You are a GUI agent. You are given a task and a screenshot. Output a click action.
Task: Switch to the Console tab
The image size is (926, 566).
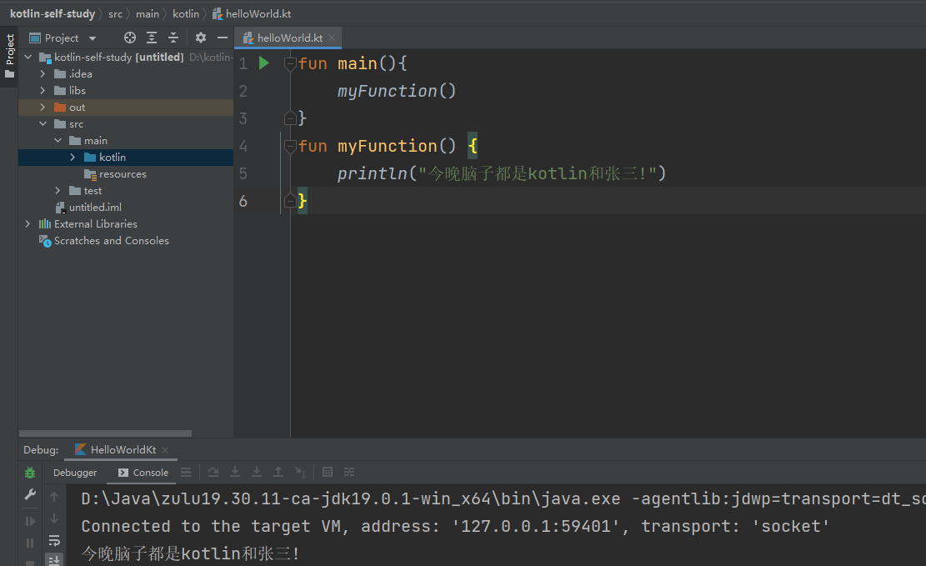(x=143, y=473)
